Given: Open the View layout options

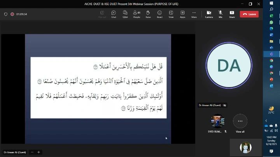Looking at the screenshot, I should click(171, 14).
